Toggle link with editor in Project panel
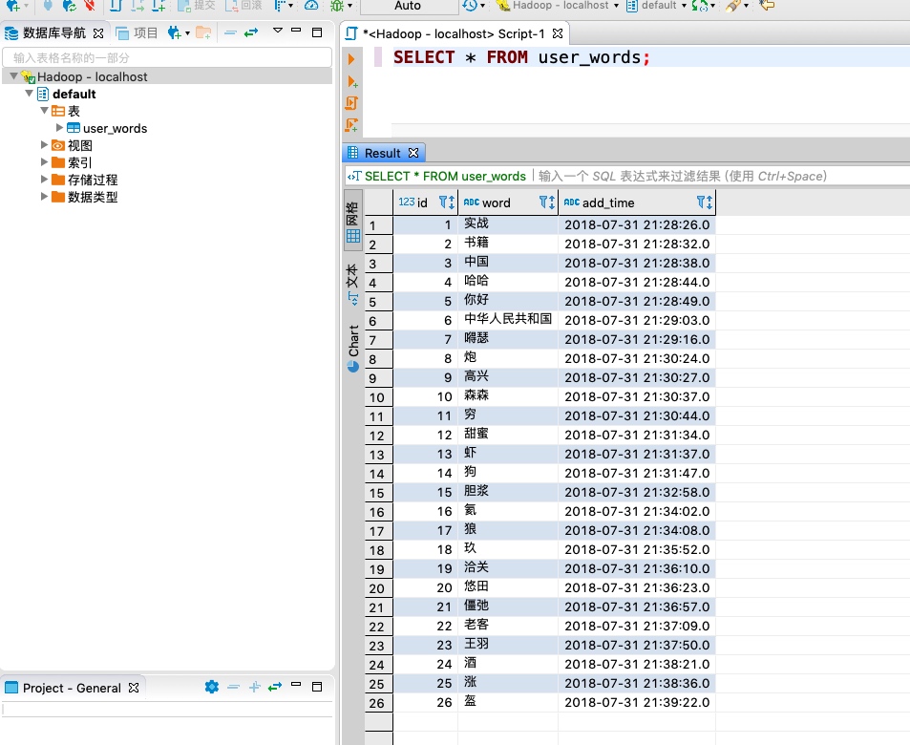910x745 pixels. 274,687
